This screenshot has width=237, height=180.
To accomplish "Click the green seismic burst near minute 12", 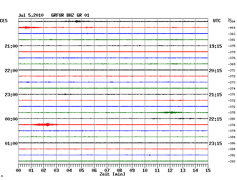I will coord(170,112).
